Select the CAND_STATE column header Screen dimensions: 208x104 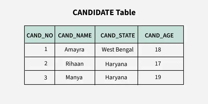click(116, 34)
